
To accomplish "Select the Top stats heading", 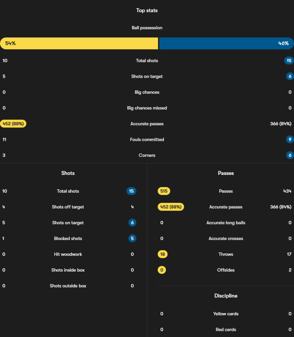I will click(x=147, y=10).
